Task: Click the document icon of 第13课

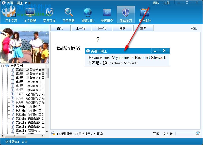Action: tap(12, 119)
